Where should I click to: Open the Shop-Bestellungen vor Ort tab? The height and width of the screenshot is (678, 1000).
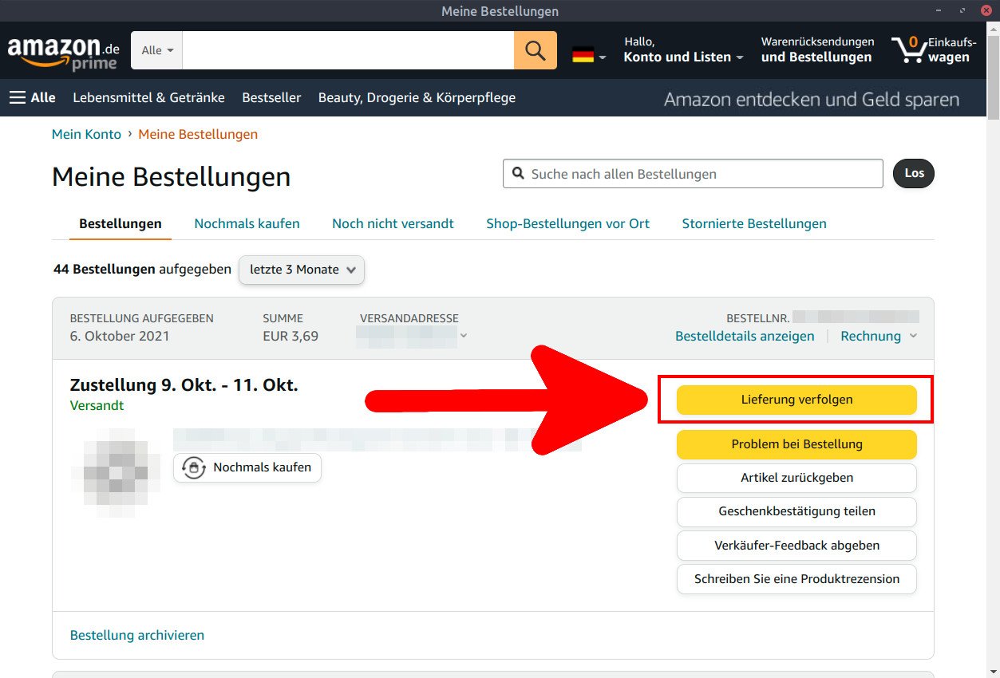coord(568,223)
